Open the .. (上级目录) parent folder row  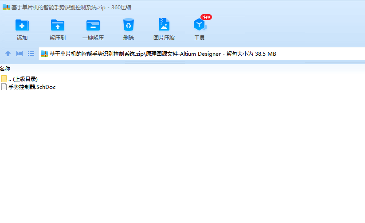click(x=20, y=79)
